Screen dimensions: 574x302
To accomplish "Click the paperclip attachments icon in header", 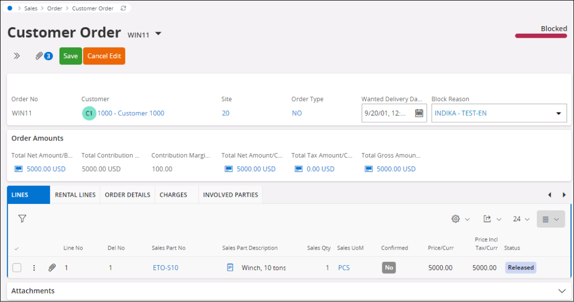I will [x=39, y=56].
